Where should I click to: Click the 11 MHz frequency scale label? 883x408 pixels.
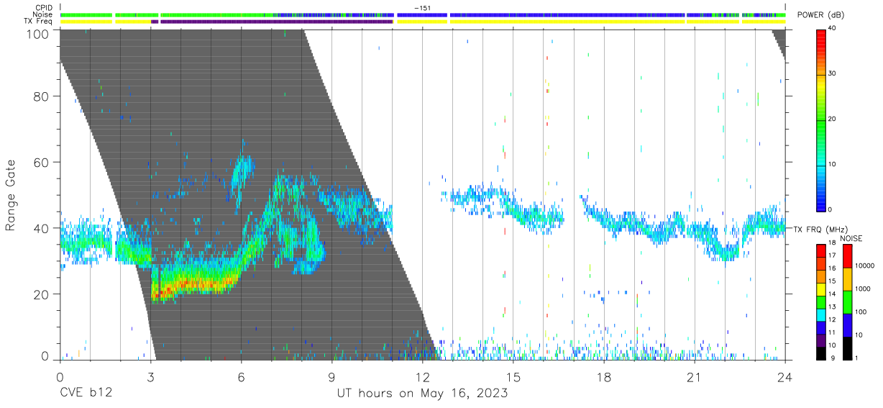pyautogui.click(x=833, y=332)
